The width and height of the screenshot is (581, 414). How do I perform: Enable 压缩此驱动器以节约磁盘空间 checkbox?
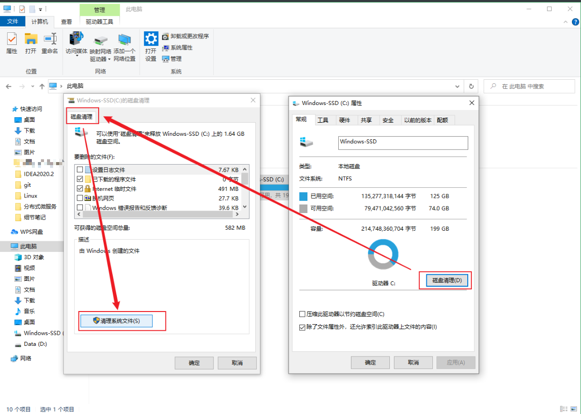pyautogui.click(x=302, y=314)
